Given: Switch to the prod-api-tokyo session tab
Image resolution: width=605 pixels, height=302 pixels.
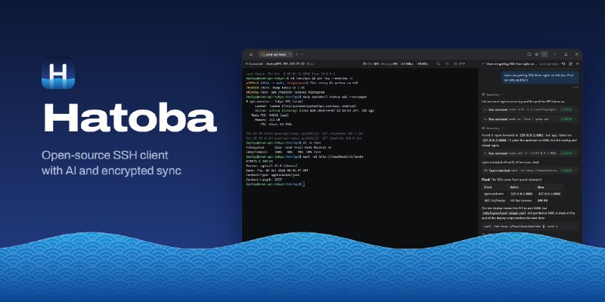Looking at the screenshot, I should 276,54.
